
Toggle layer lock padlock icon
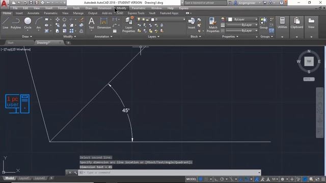(147, 19)
